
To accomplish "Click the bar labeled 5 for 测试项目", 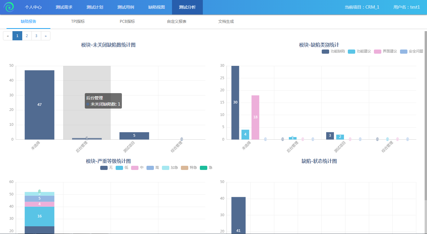I will (x=134, y=136).
